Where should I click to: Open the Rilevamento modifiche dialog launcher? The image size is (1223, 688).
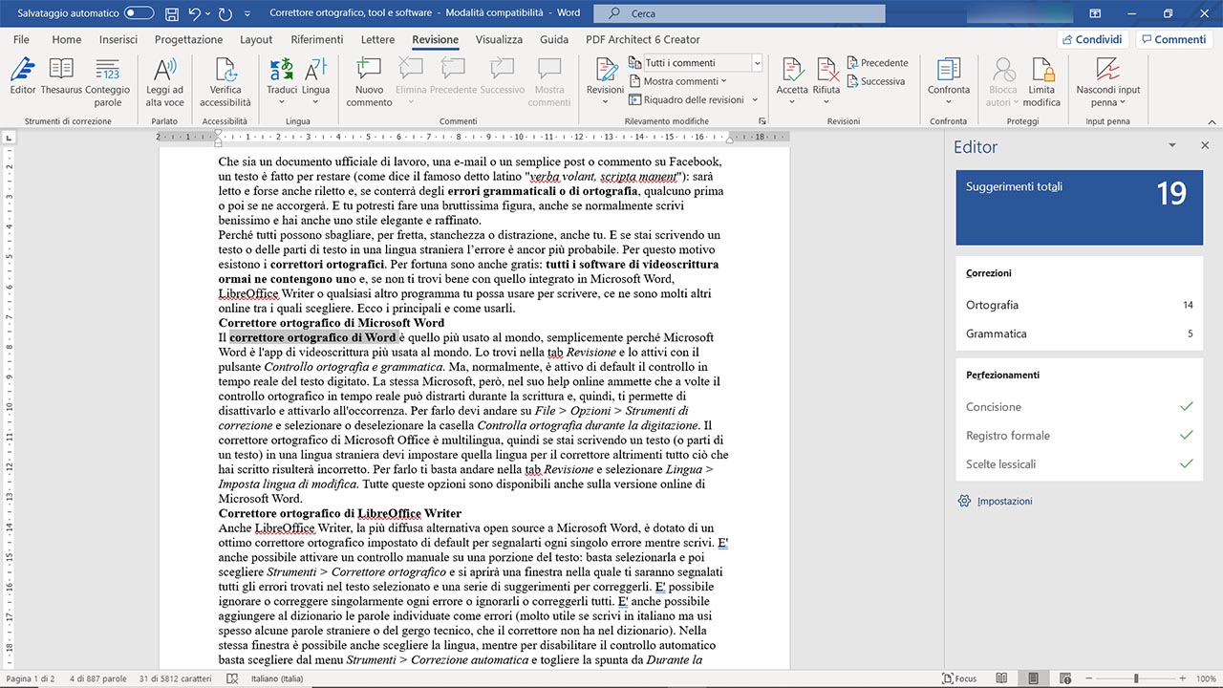[762, 121]
